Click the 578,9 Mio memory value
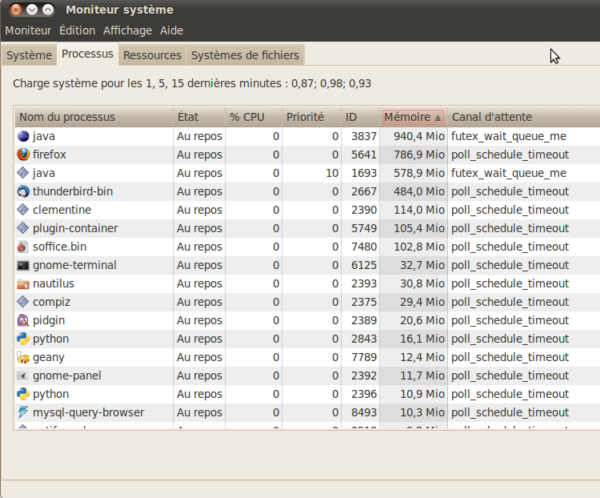 coord(419,173)
